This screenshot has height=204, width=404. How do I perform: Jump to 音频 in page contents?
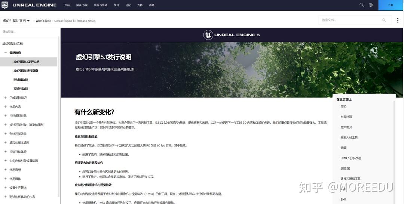click(x=343, y=148)
